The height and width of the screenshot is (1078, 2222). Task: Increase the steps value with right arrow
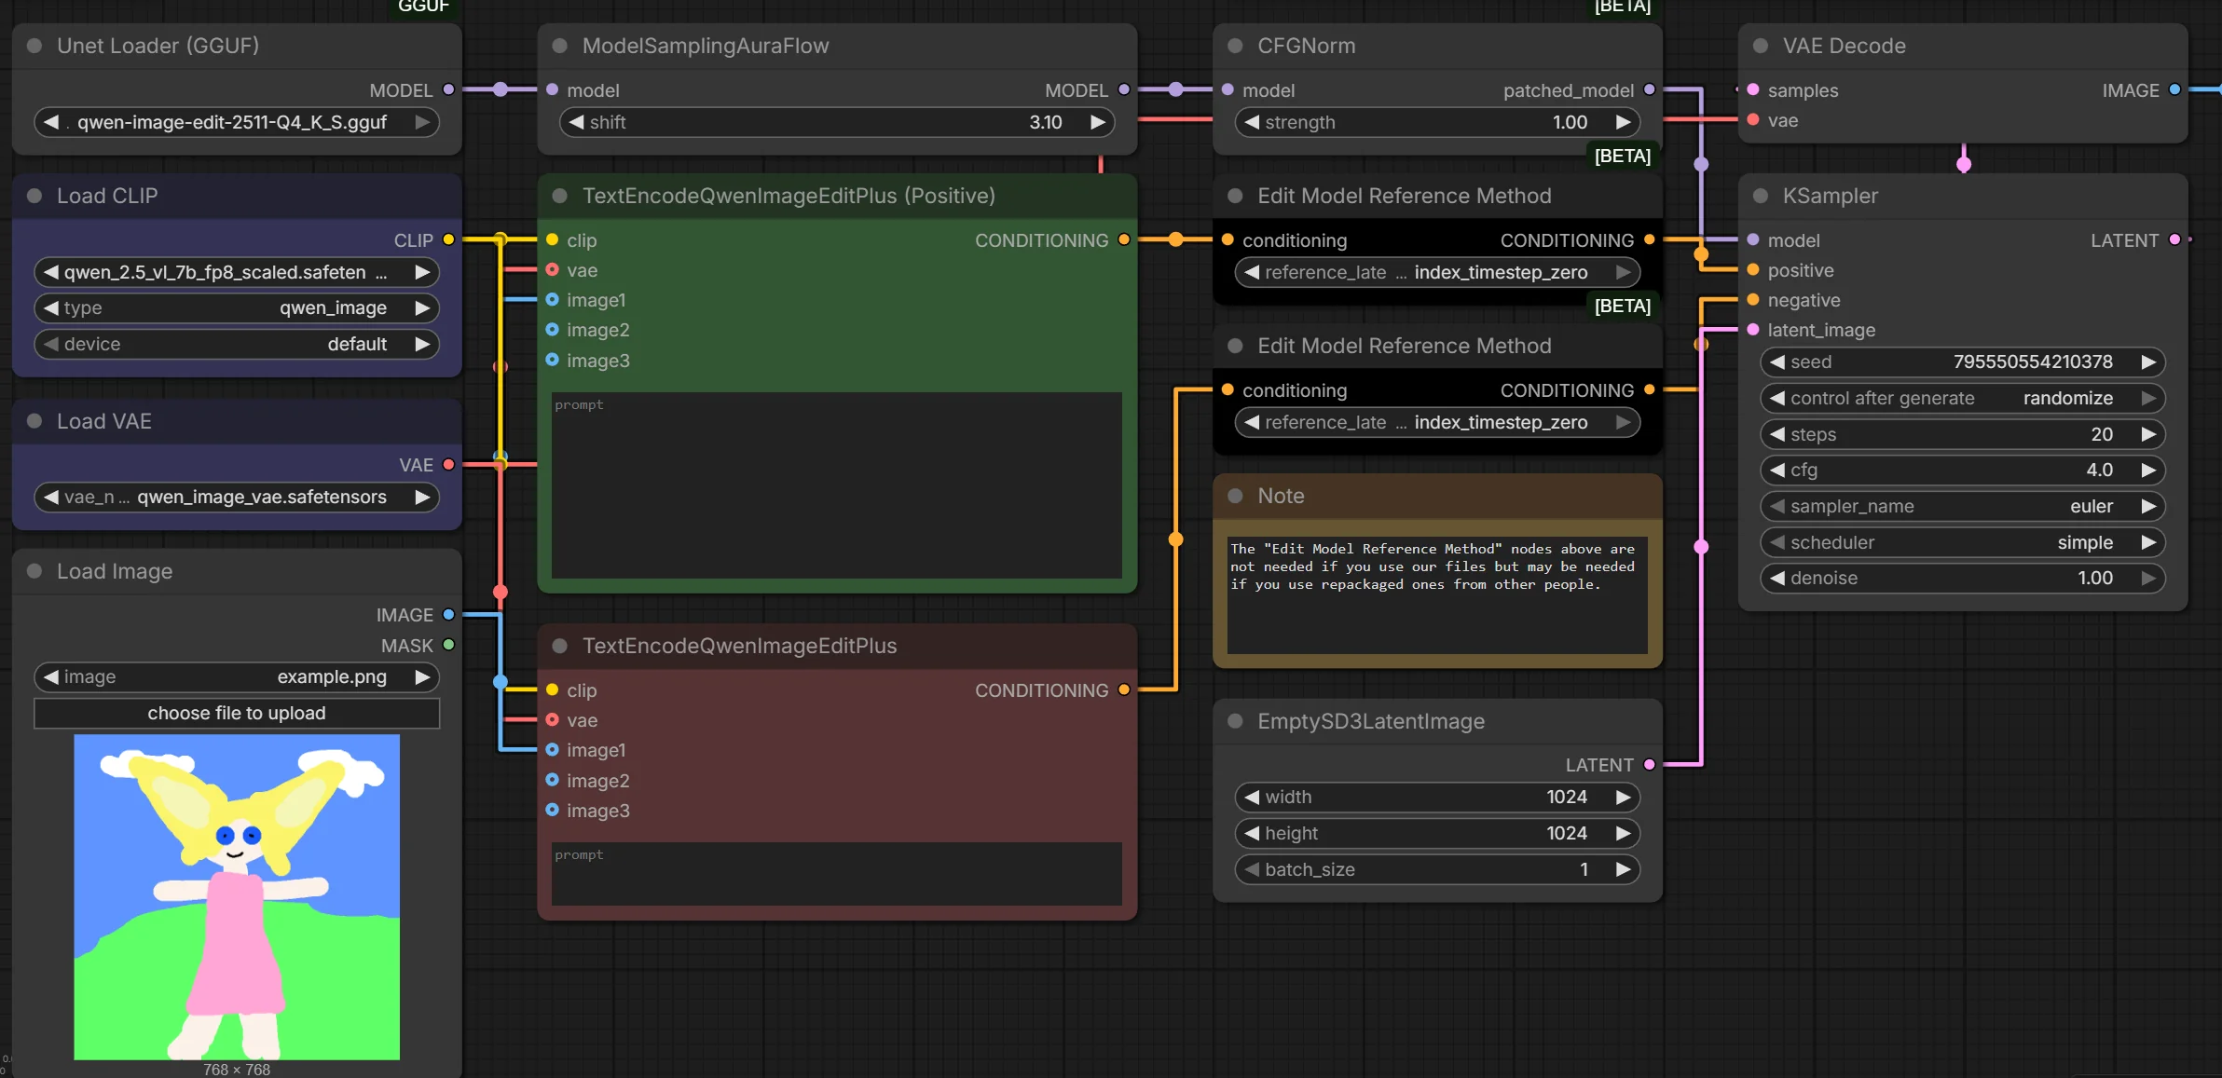(2148, 434)
